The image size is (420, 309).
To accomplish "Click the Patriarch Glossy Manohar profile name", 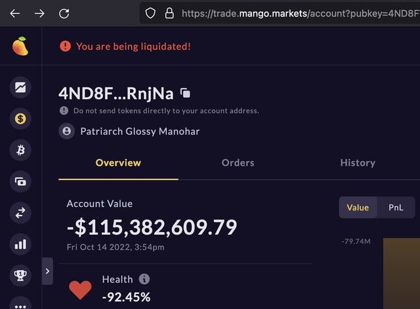I will point(139,131).
